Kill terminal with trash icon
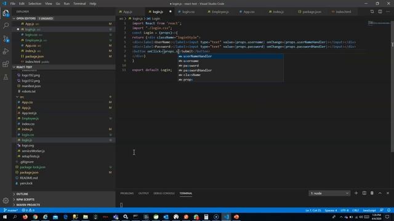This screenshot has height=221, width=394. click(372, 193)
